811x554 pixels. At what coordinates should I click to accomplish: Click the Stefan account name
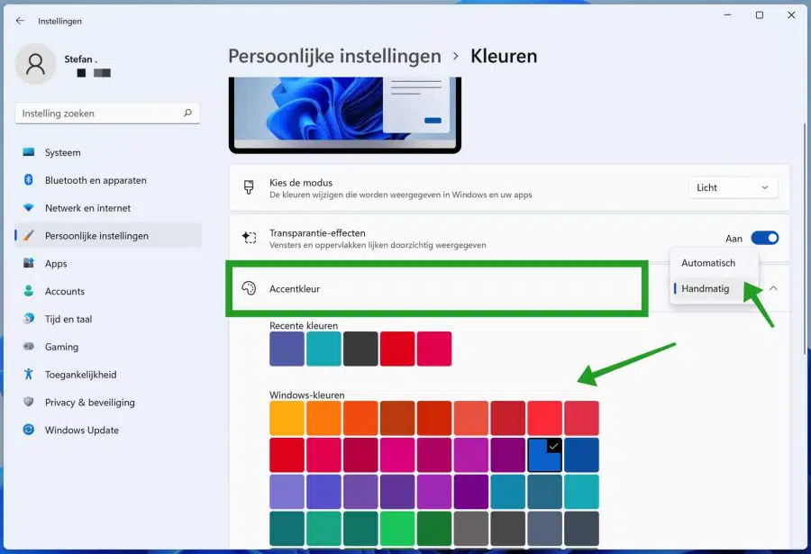(x=81, y=59)
